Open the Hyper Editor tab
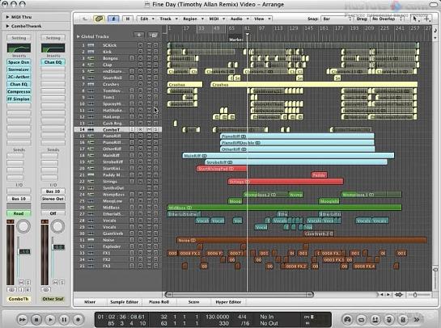Screen dimensions: 441x328 (x=228, y=302)
